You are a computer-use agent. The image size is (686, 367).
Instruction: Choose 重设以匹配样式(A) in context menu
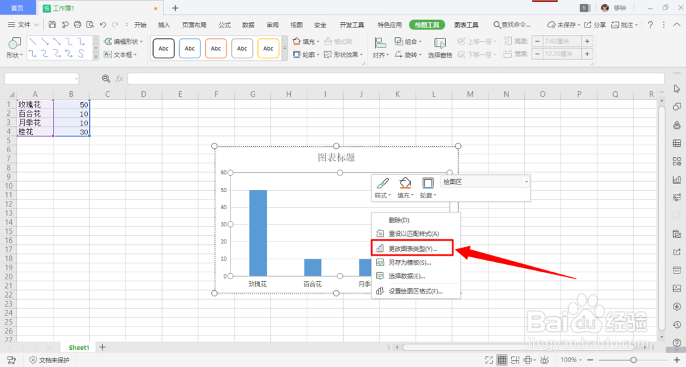coord(416,234)
